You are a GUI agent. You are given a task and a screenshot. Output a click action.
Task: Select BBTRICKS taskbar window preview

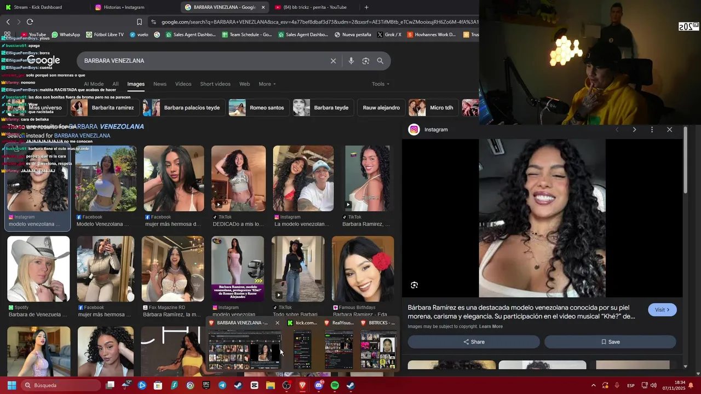tap(378, 345)
